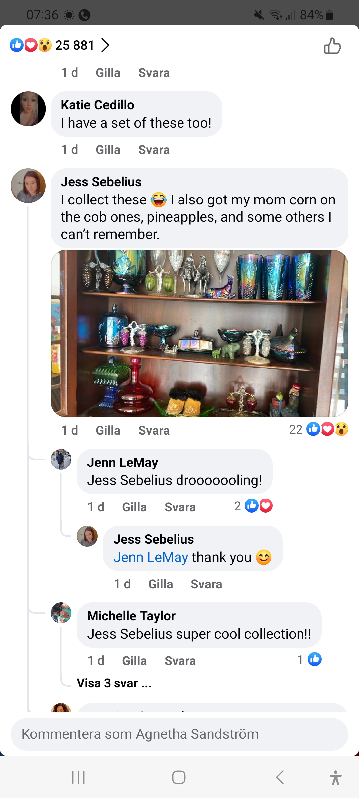
Task: Open the reactions list chevron beside 25 881
Action: tap(105, 45)
